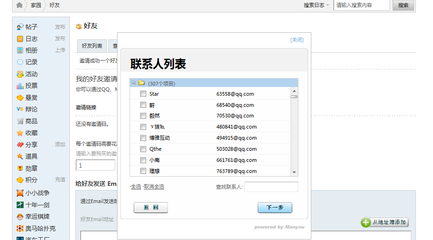Screen dimensions: 433x240
Task: Click the green plus 从地址簿添加 icon
Action: pyautogui.click(x=365, y=222)
